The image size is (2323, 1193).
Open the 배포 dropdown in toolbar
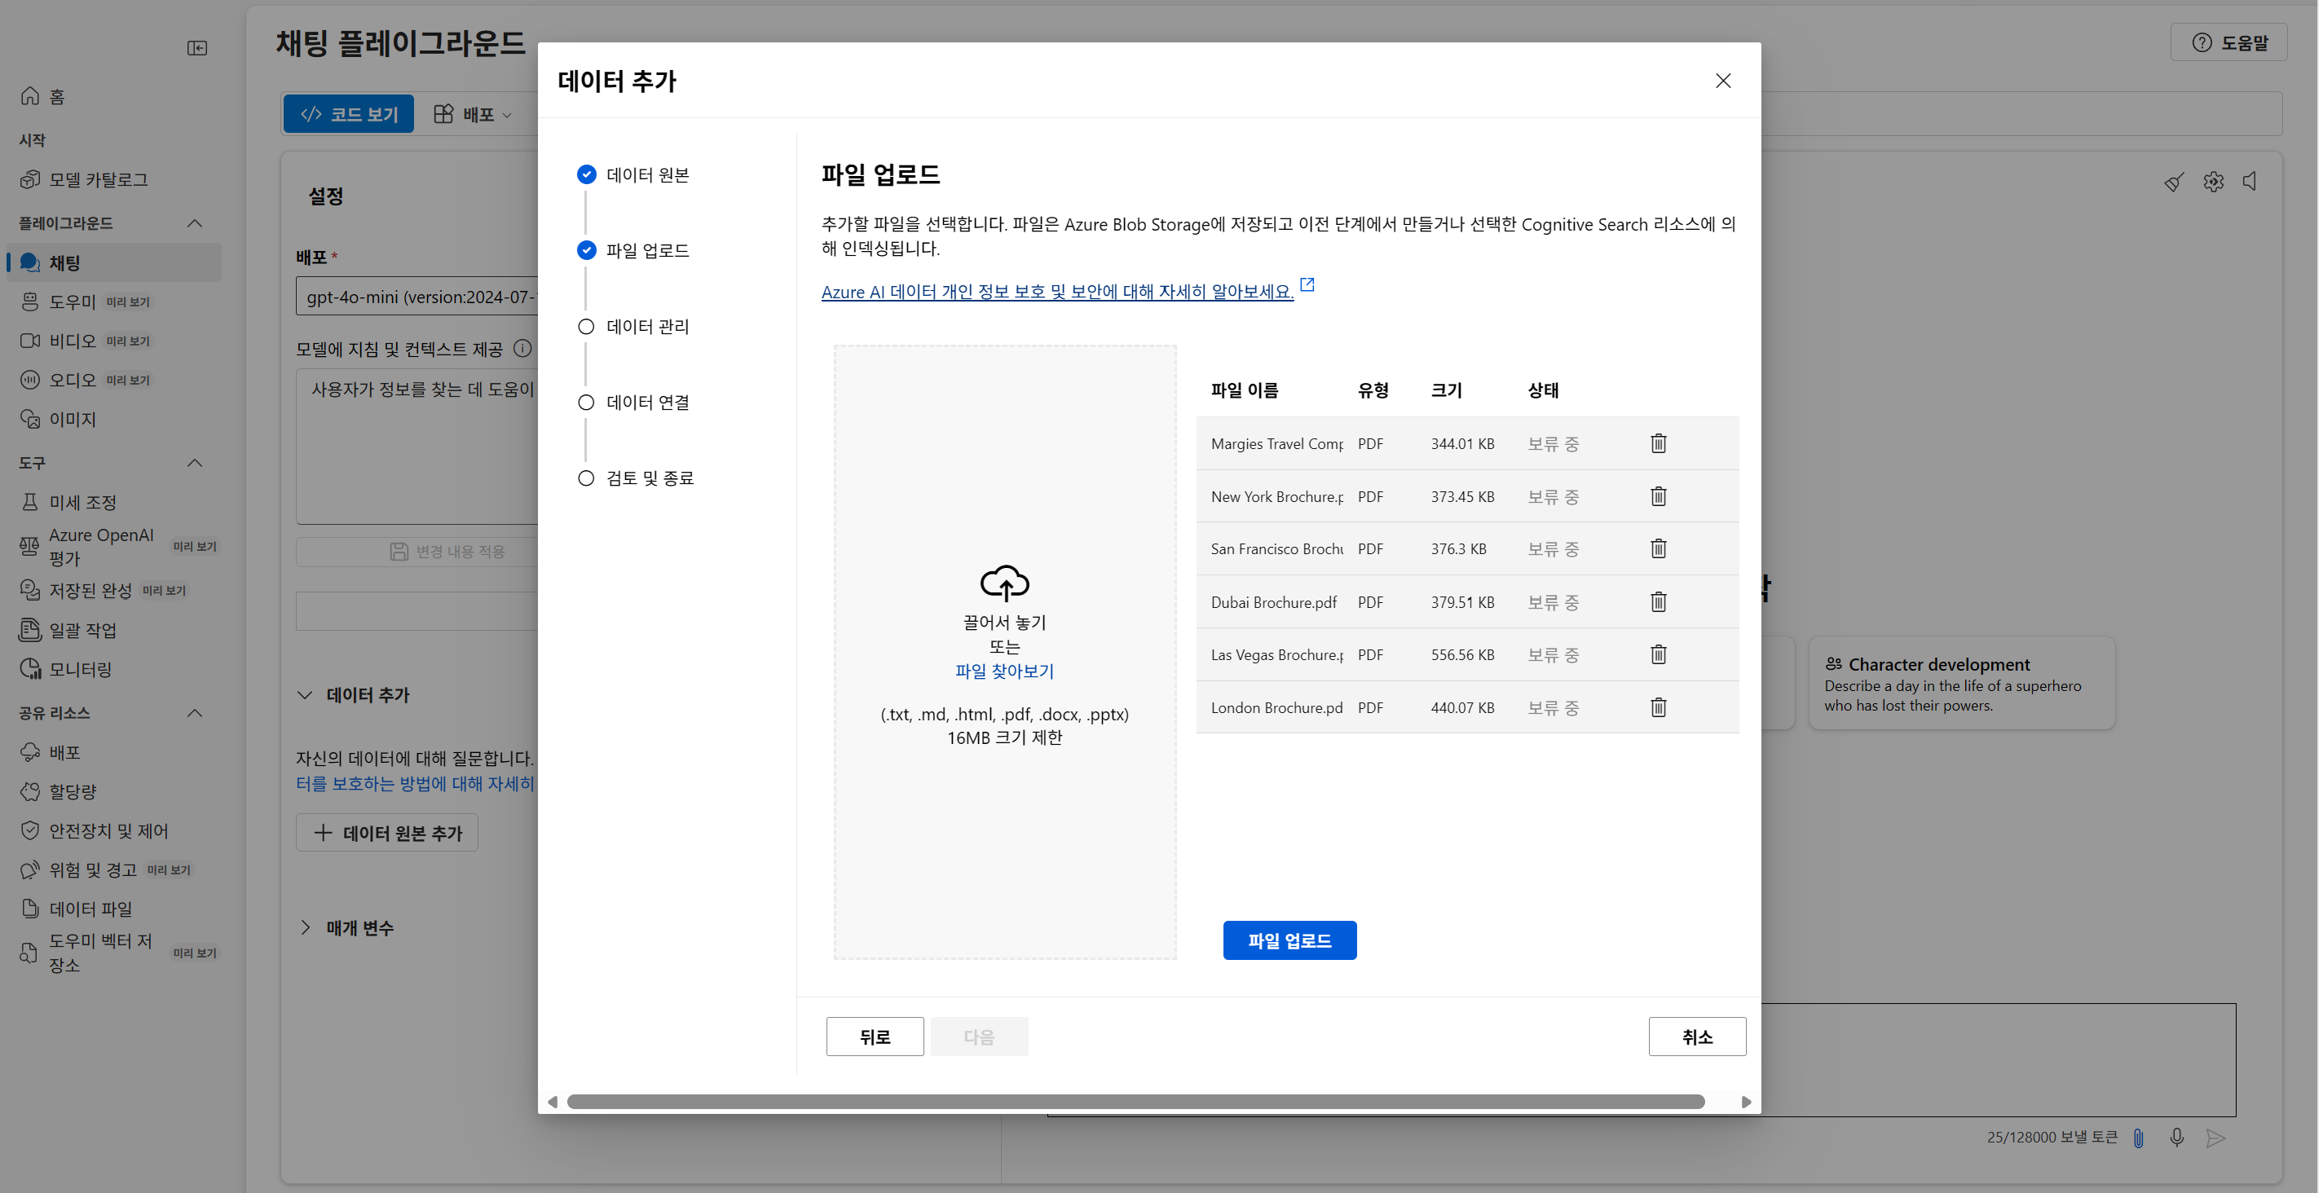point(474,115)
